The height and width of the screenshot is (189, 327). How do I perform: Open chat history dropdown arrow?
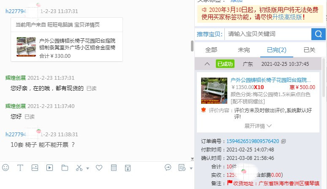point(191,168)
